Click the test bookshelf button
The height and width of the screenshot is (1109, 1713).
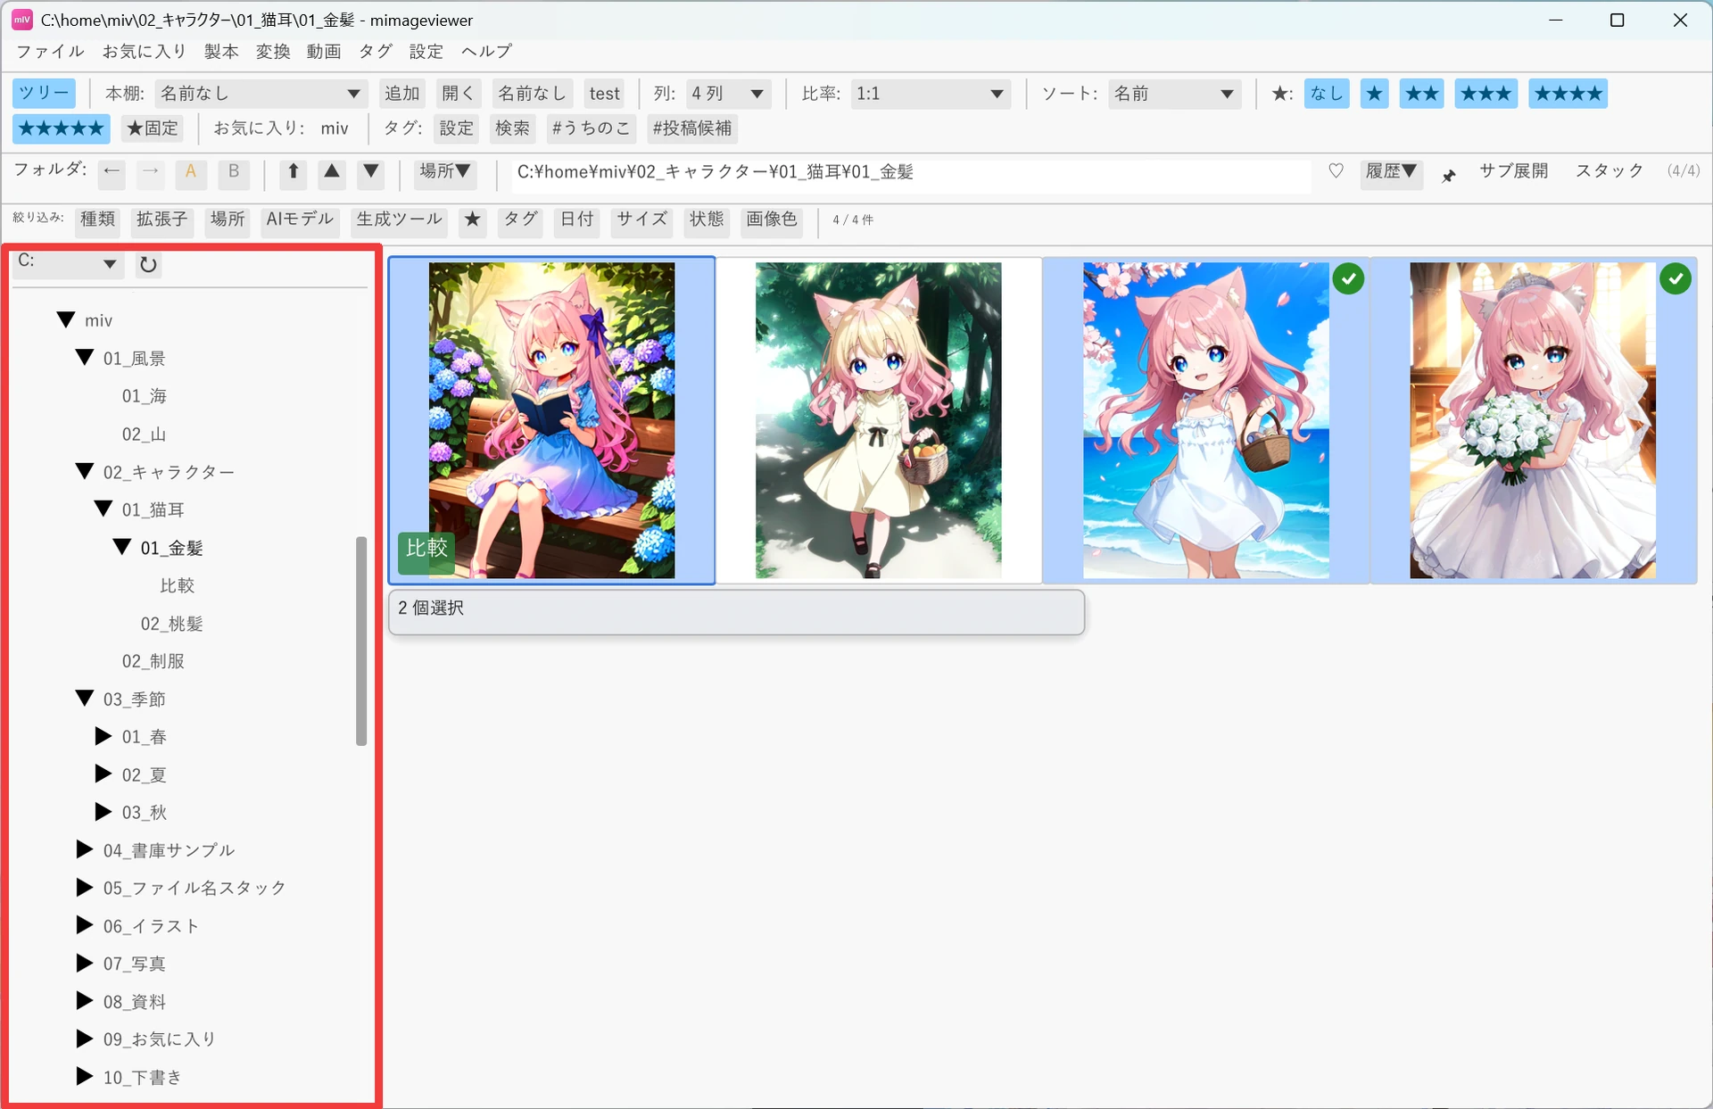pos(604,94)
